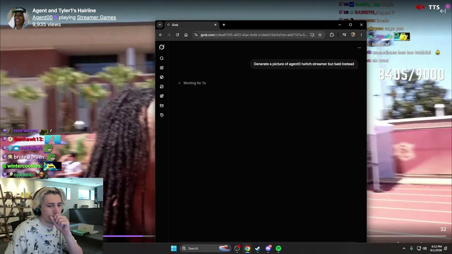The width and height of the screenshot is (452, 254).
Task: Open the Grok logo home icon in sidebar
Action: pyautogui.click(x=162, y=47)
